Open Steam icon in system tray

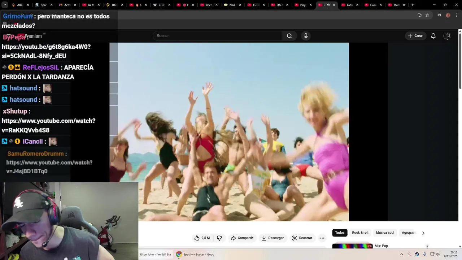click(417, 254)
